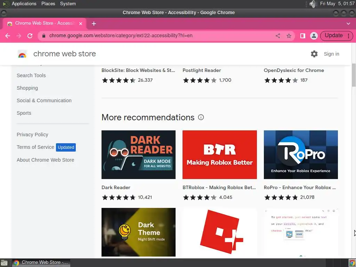
Task: Click BTRoblox rating count 4,045
Action: tap(226, 197)
